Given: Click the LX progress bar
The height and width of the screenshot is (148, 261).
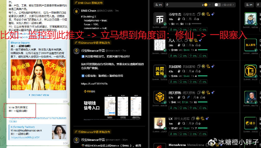Looking at the screenshot, I should (x=203, y=128).
